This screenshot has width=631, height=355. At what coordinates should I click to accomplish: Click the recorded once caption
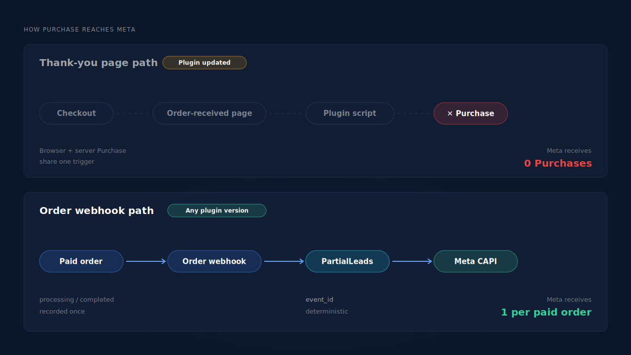click(x=62, y=312)
